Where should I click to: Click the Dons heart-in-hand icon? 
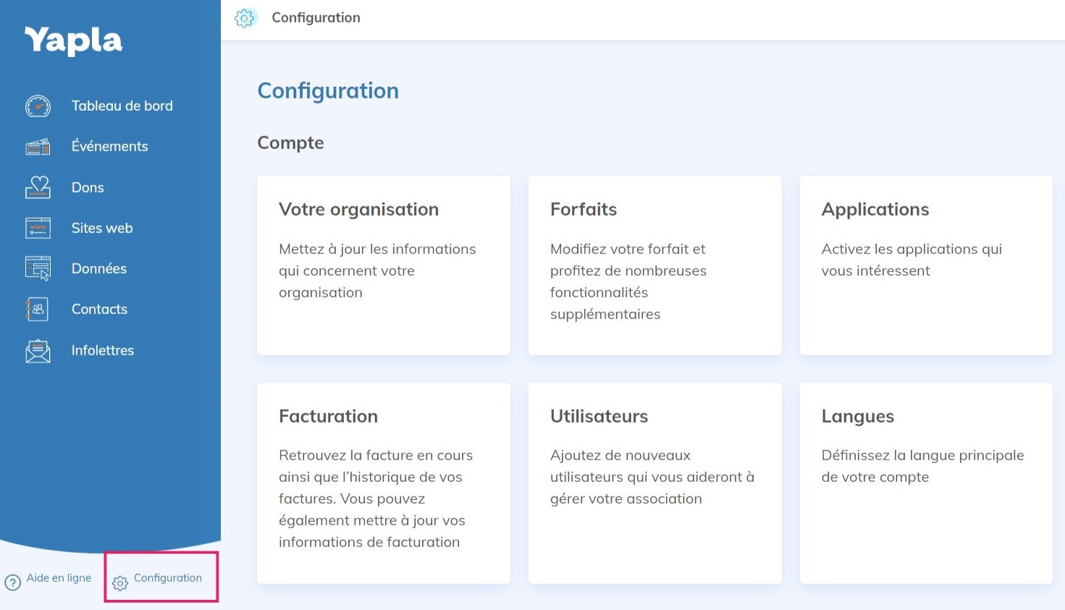38,187
